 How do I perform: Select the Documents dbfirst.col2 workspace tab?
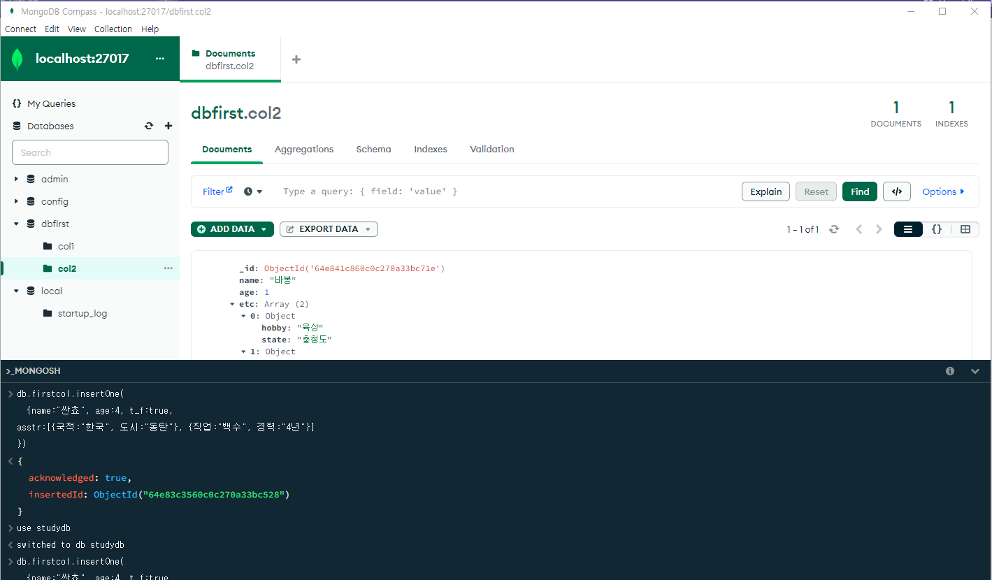(x=230, y=59)
